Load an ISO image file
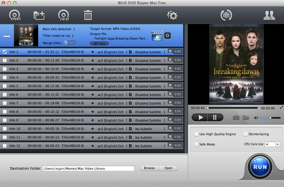This screenshot has width=284, height=187. tap(63, 15)
